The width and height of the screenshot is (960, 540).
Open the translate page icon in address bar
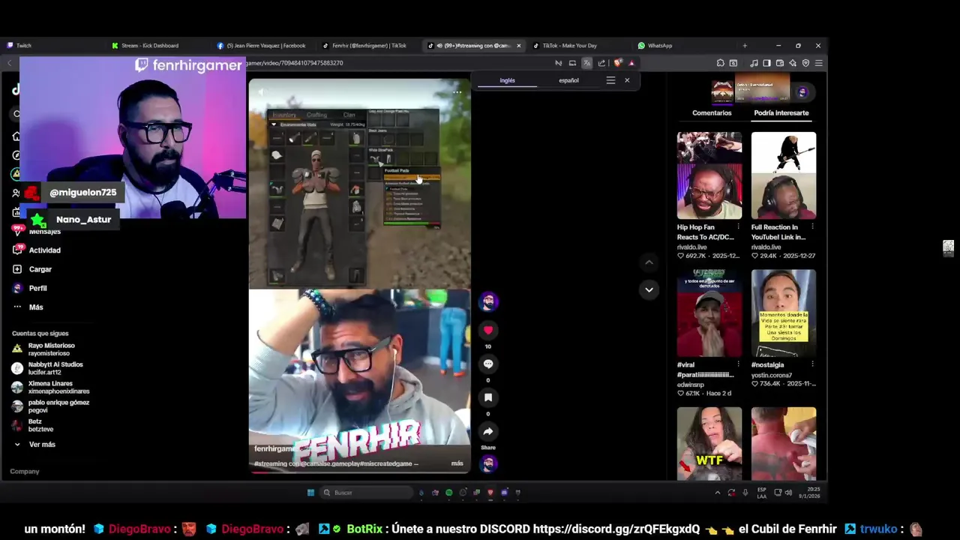click(x=586, y=63)
